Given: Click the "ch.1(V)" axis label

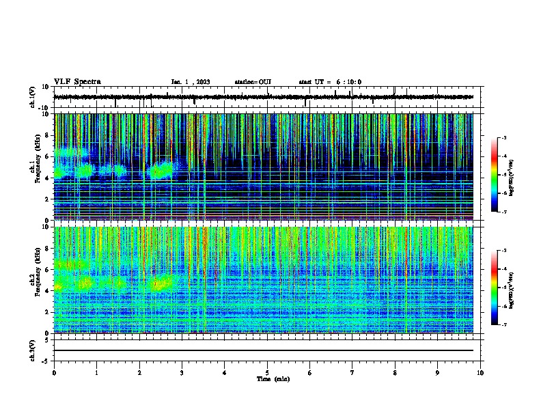Looking at the screenshot, I should (33, 97).
